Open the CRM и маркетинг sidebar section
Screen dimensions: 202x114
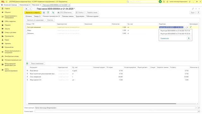tap(10, 21)
